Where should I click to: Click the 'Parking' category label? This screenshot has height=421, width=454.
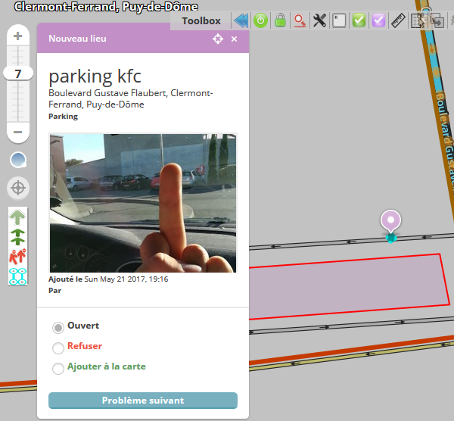coord(63,117)
